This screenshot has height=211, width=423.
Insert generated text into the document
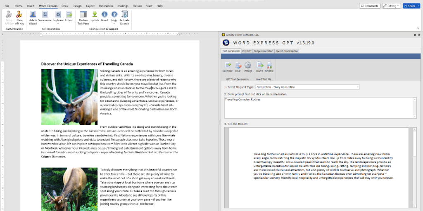click(259, 66)
